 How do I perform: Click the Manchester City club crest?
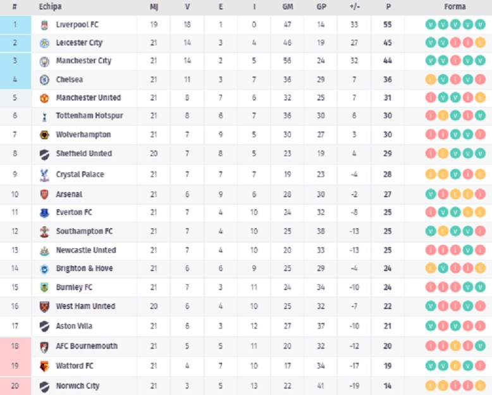pyautogui.click(x=44, y=61)
